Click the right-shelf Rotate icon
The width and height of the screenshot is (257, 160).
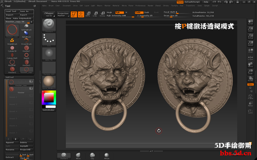(x=250, y=79)
